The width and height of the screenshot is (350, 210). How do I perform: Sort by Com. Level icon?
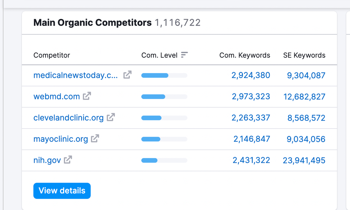click(184, 55)
